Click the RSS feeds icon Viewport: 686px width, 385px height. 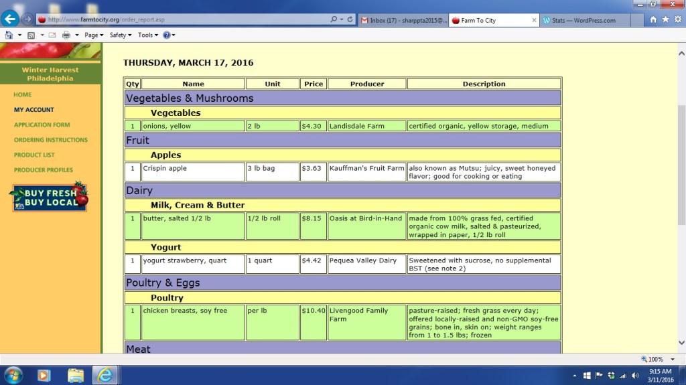click(31, 35)
